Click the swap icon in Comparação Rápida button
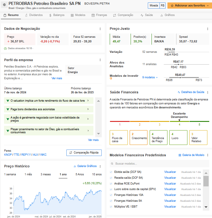Image resolution: width=212 pixels, height=218 pixels. click(x=71, y=153)
